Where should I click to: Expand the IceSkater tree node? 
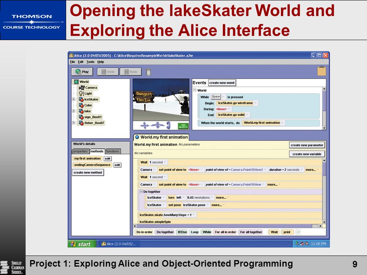pyautogui.click(x=73, y=99)
